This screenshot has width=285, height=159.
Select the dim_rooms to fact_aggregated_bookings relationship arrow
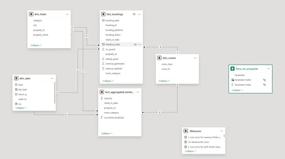click(x=160, y=113)
